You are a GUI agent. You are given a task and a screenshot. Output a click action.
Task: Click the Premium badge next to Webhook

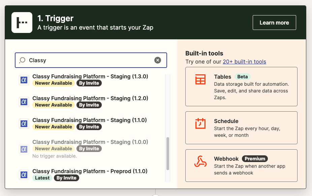(255, 159)
